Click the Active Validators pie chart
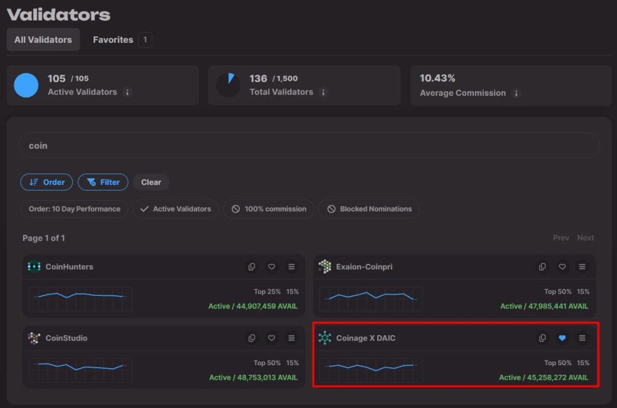617x408 pixels. coord(26,85)
